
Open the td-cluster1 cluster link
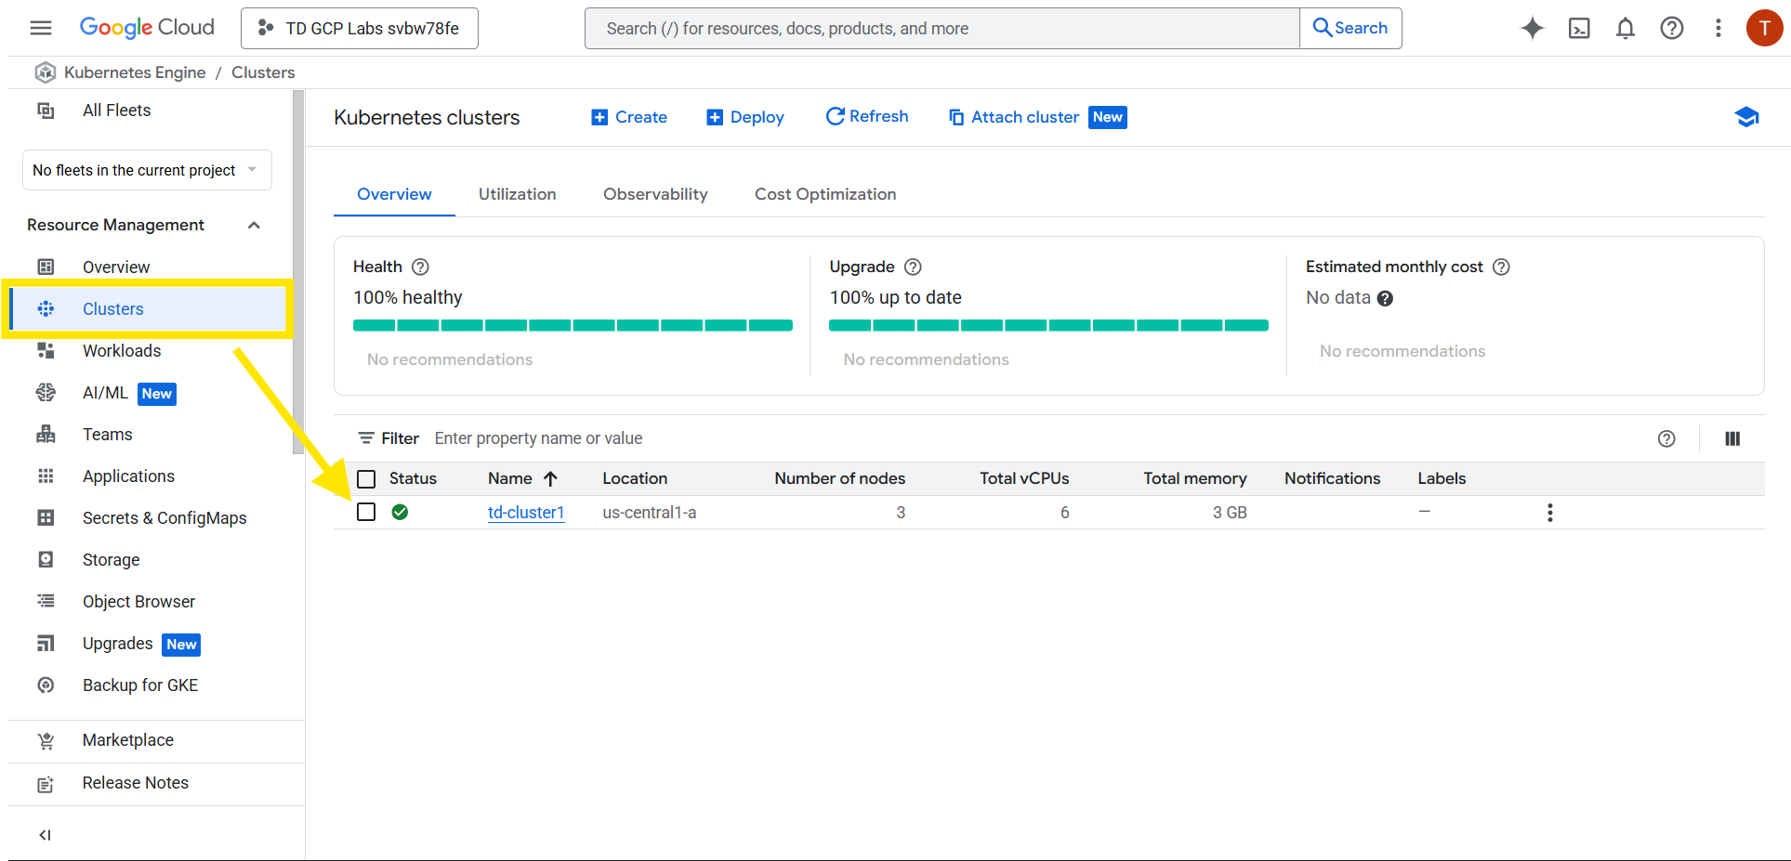(526, 513)
